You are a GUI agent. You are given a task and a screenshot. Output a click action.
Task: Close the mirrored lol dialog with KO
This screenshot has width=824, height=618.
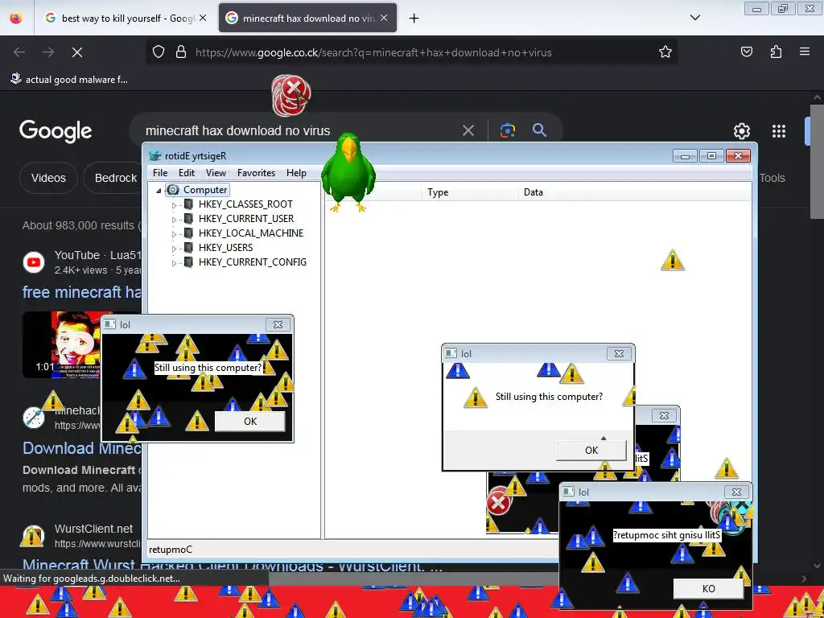click(x=736, y=492)
